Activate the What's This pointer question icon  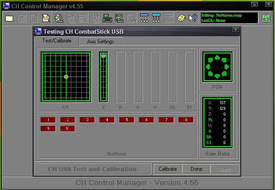click(x=193, y=18)
